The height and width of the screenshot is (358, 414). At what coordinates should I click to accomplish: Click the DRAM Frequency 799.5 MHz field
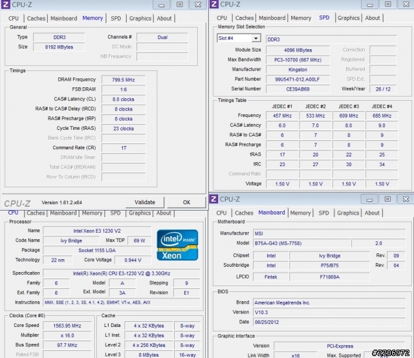124,79
